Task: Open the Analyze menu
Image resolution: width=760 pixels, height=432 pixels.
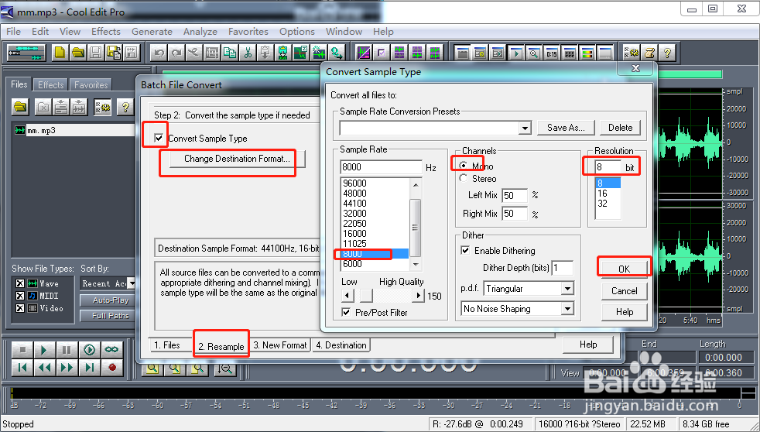Action: point(200,32)
